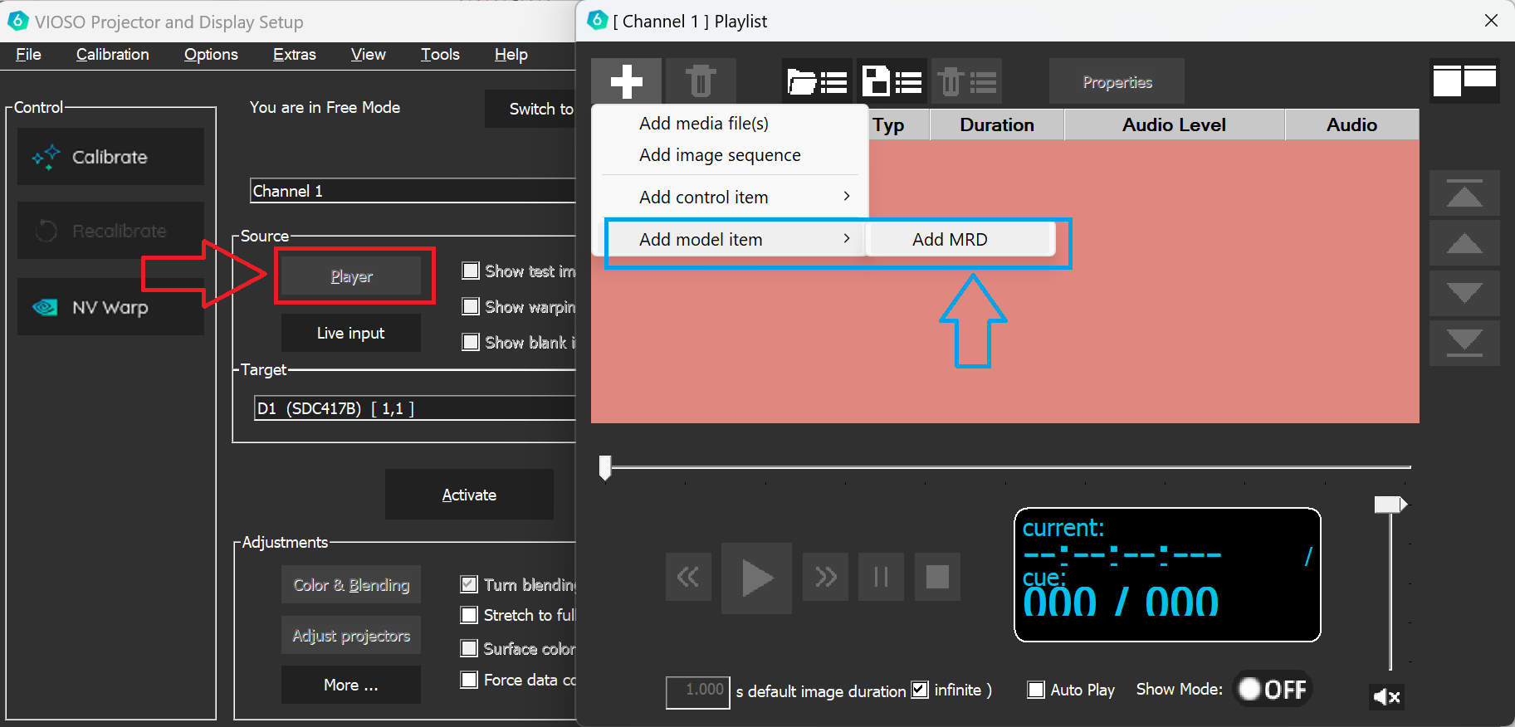Toggle the window layout icon at top right
The height and width of the screenshot is (727, 1515).
point(1464,81)
